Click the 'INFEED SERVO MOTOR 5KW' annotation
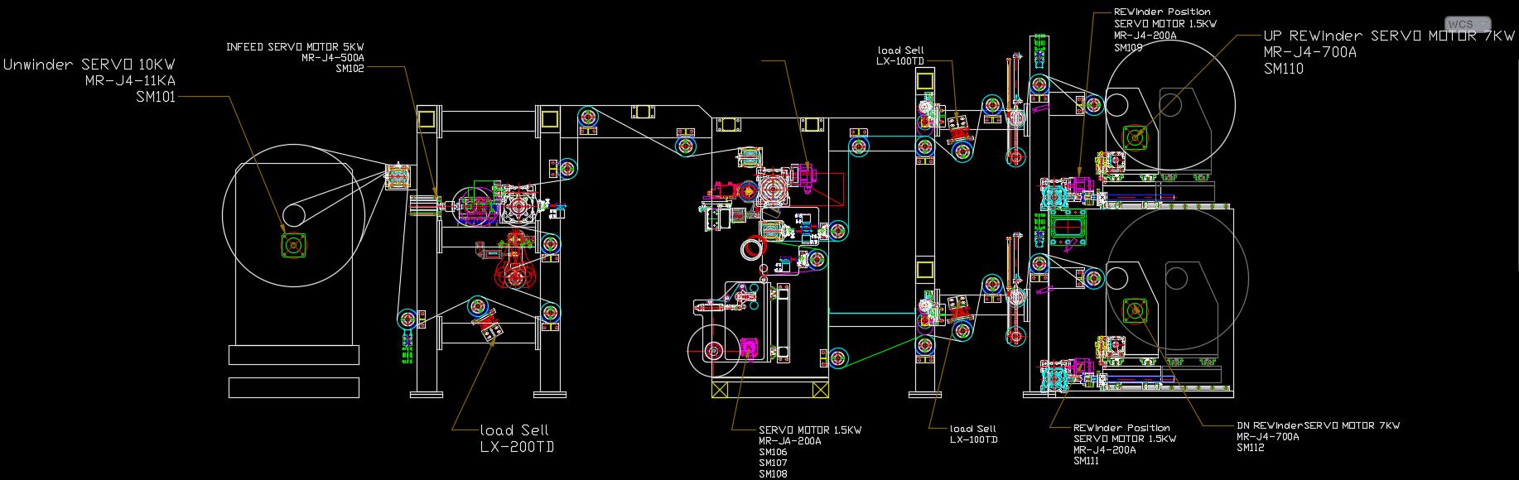1519x480 pixels. [x=295, y=47]
